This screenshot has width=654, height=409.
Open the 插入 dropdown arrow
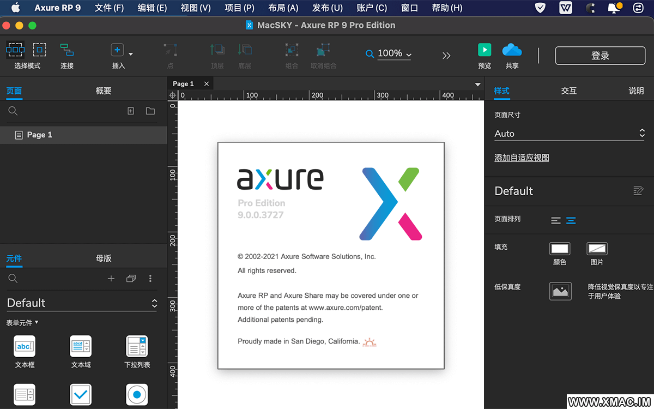pos(131,54)
